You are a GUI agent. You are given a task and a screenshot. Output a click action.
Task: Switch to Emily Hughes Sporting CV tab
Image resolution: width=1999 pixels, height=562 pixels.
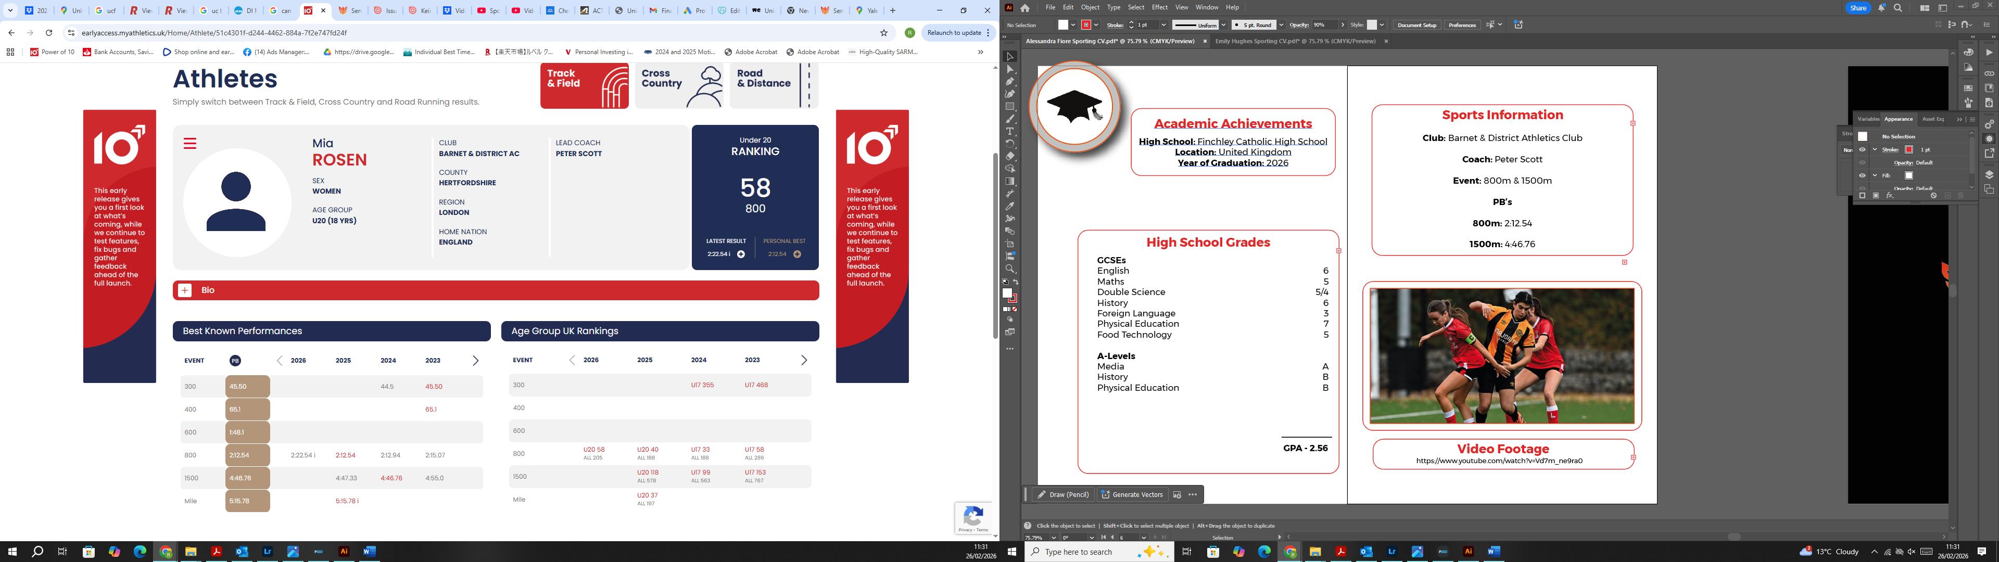click(1294, 41)
